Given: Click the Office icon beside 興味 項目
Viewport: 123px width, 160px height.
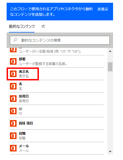Looking at the screenshot, I should pyautogui.click(x=13, y=123).
